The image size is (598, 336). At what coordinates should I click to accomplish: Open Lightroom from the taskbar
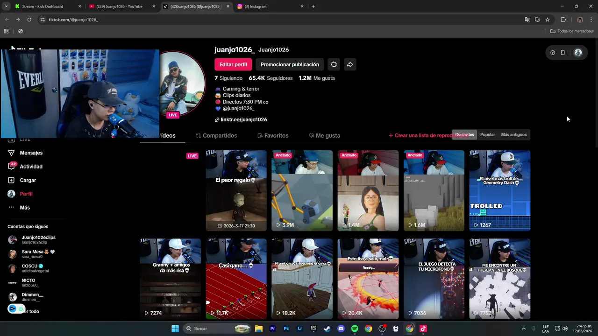pos(300,329)
